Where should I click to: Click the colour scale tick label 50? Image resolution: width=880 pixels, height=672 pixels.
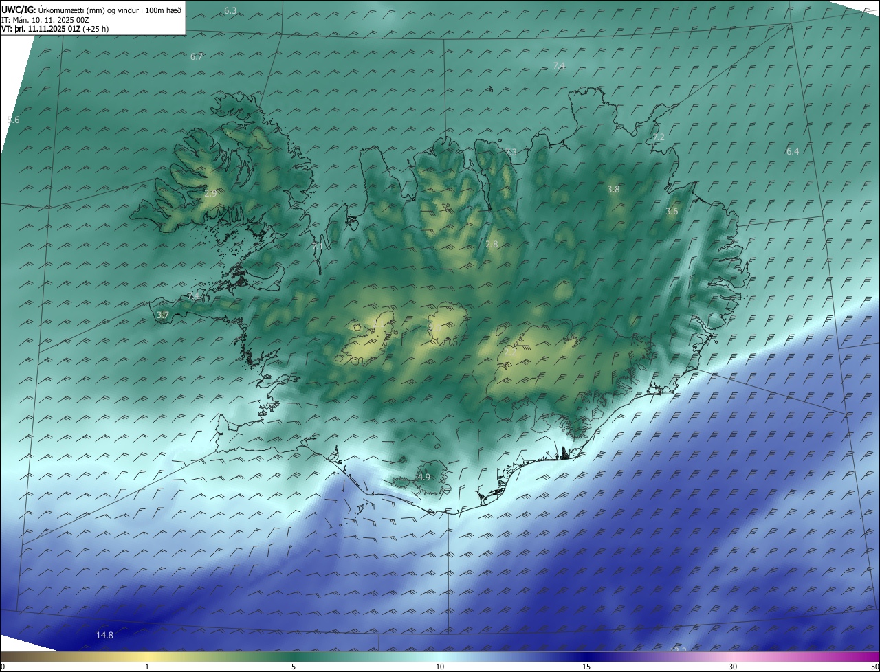coord(874,667)
